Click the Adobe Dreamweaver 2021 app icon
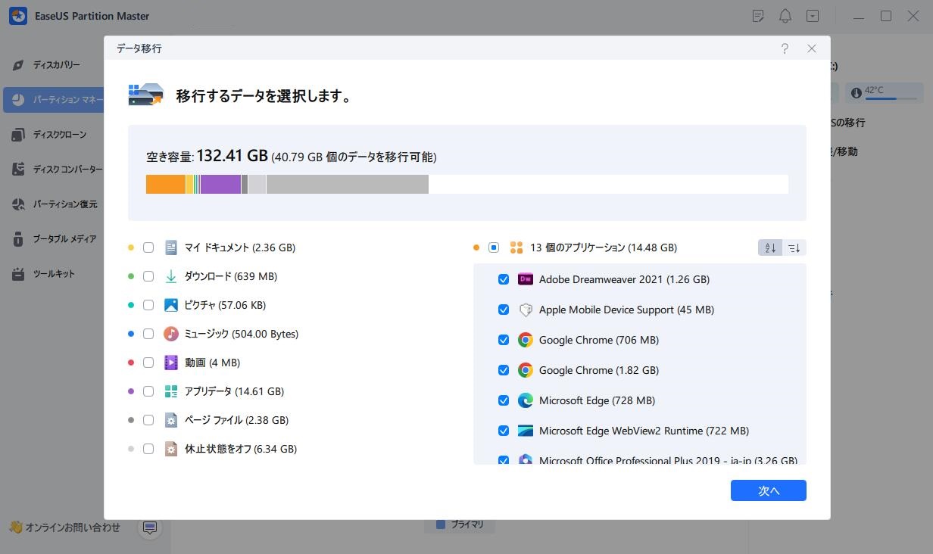Viewport: 933px width, 554px height. pyautogui.click(x=526, y=279)
